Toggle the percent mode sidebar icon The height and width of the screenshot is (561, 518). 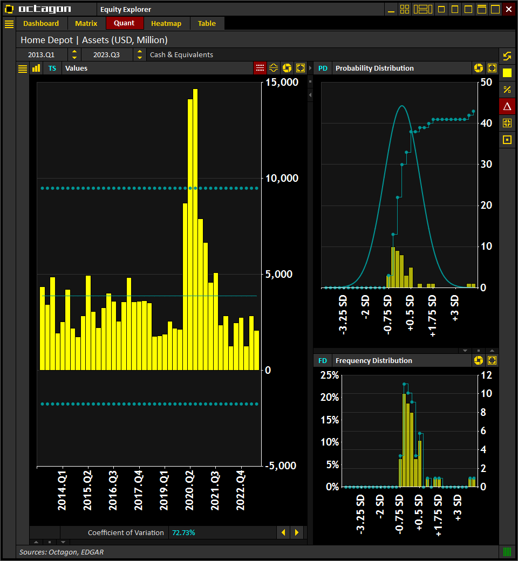[507, 90]
